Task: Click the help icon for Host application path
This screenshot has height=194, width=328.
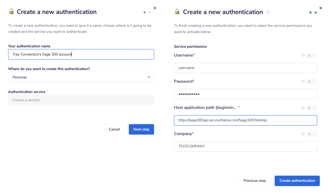Action: click(x=303, y=108)
